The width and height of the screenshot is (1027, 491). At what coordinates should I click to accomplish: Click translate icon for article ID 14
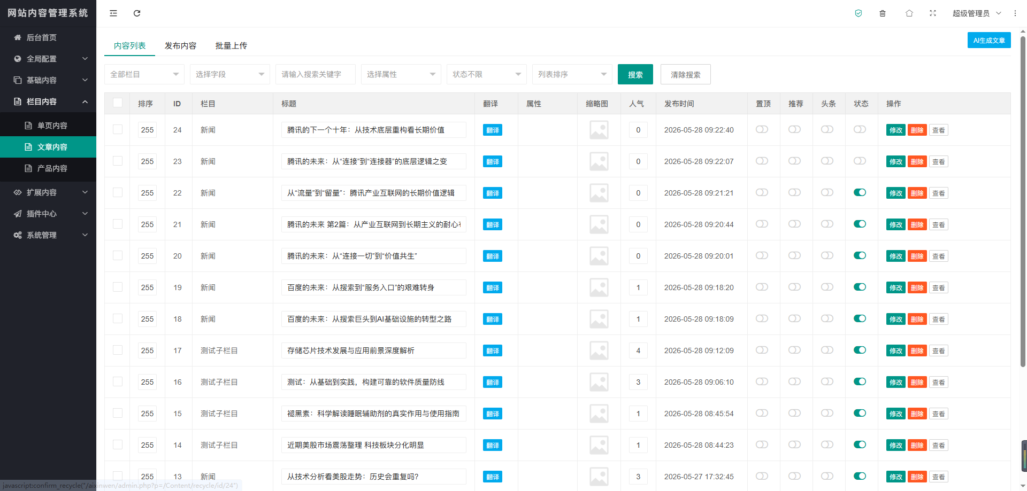tap(493, 445)
